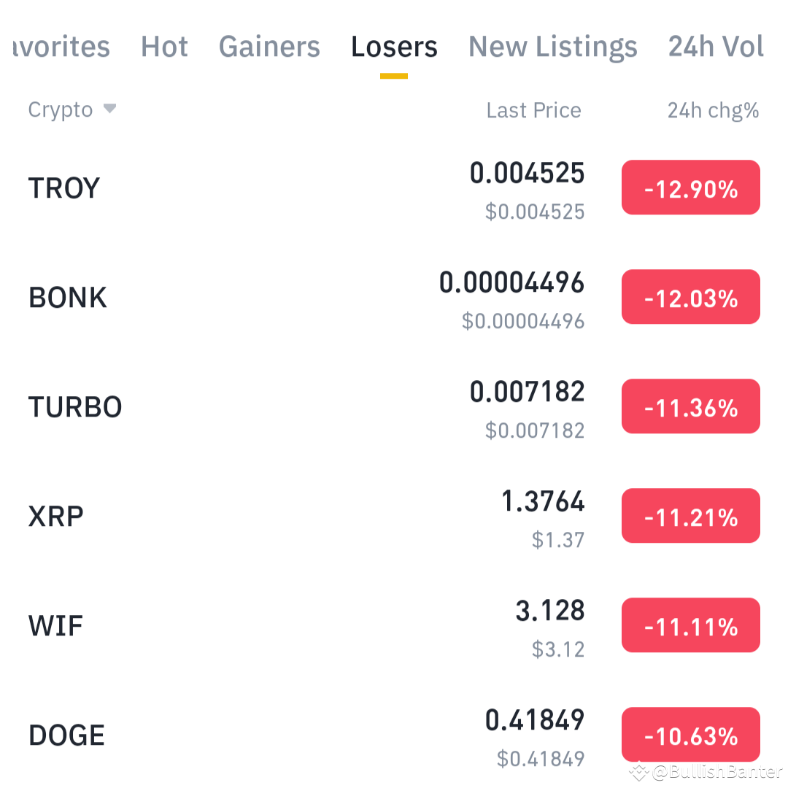Select the 24h Vol tab
Viewport: 788px width, 788px height.
tap(716, 46)
